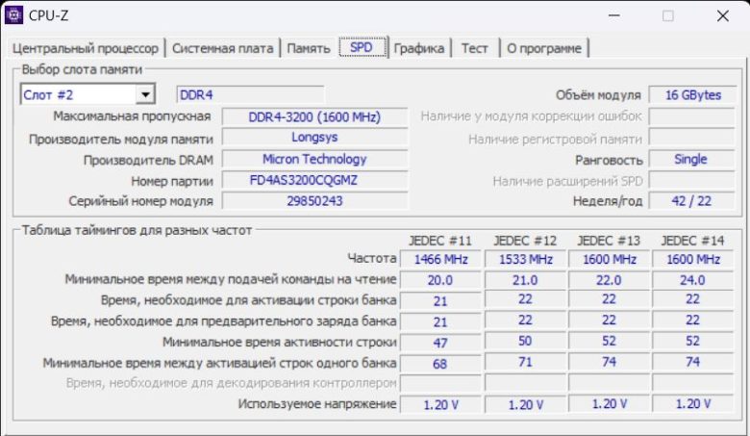
Task: Select the DDR4-3200 (1600 MHz) bandwidth value
Action: tap(314, 116)
